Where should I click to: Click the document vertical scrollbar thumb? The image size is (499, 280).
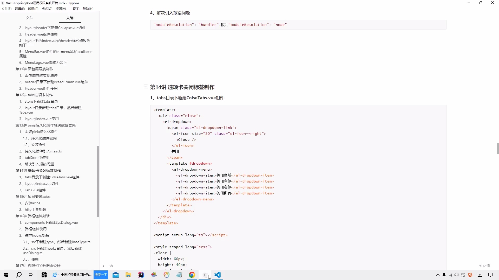point(498,149)
